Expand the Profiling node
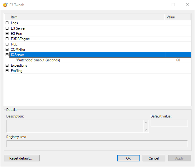Image resolution: width=195 pixels, height=167 pixels. point(7,71)
